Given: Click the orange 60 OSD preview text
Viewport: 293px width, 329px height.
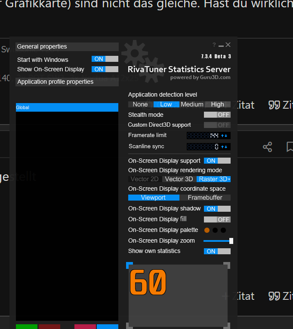Looking at the screenshot, I should (148, 282).
